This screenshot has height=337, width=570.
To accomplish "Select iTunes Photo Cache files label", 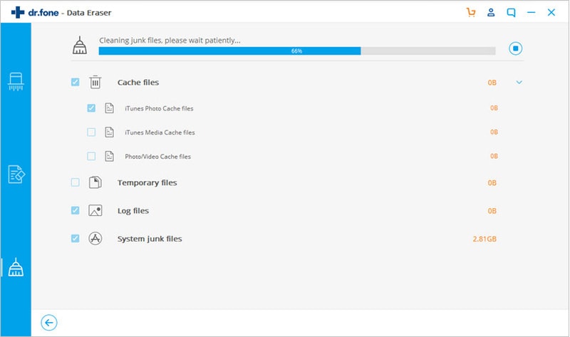I will 159,108.
